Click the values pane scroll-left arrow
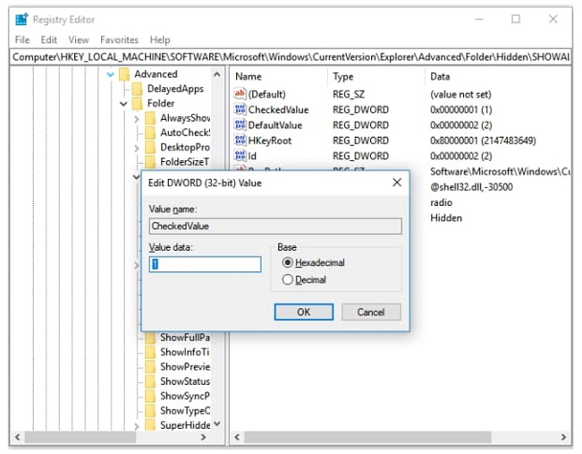 tap(237, 437)
